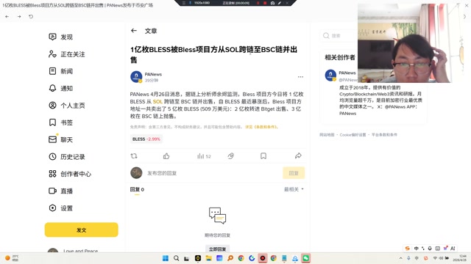Open 新闻 (News) in the sidebar
This screenshot has height=264, width=471.
tap(61, 71)
